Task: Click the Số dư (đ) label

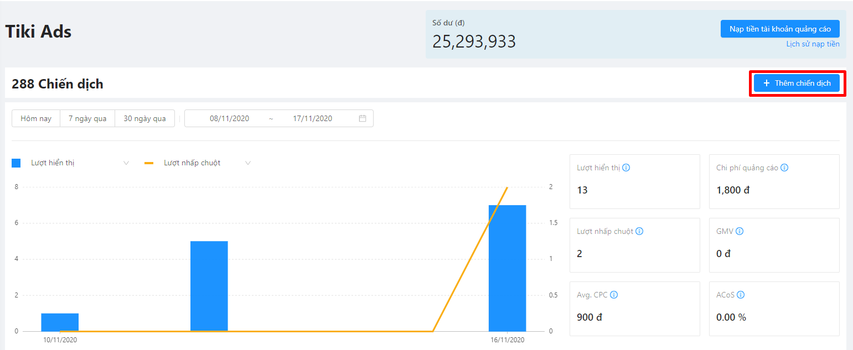Action: [x=448, y=23]
